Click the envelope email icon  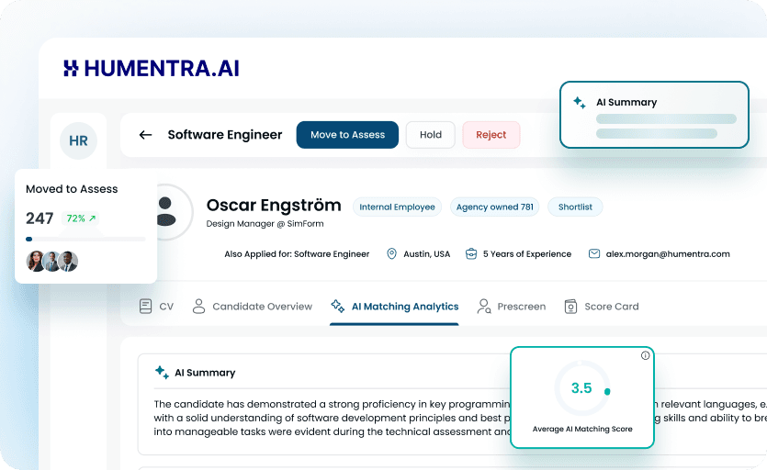(x=594, y=254)
